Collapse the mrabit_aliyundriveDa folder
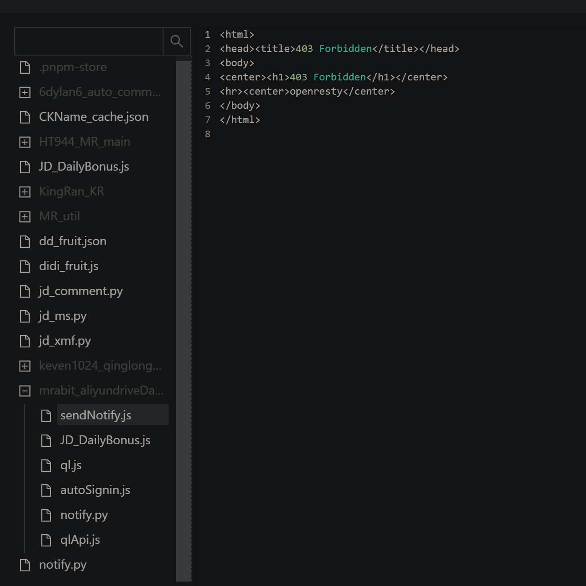Screen dimensions: 586x586 click(24, 390)
